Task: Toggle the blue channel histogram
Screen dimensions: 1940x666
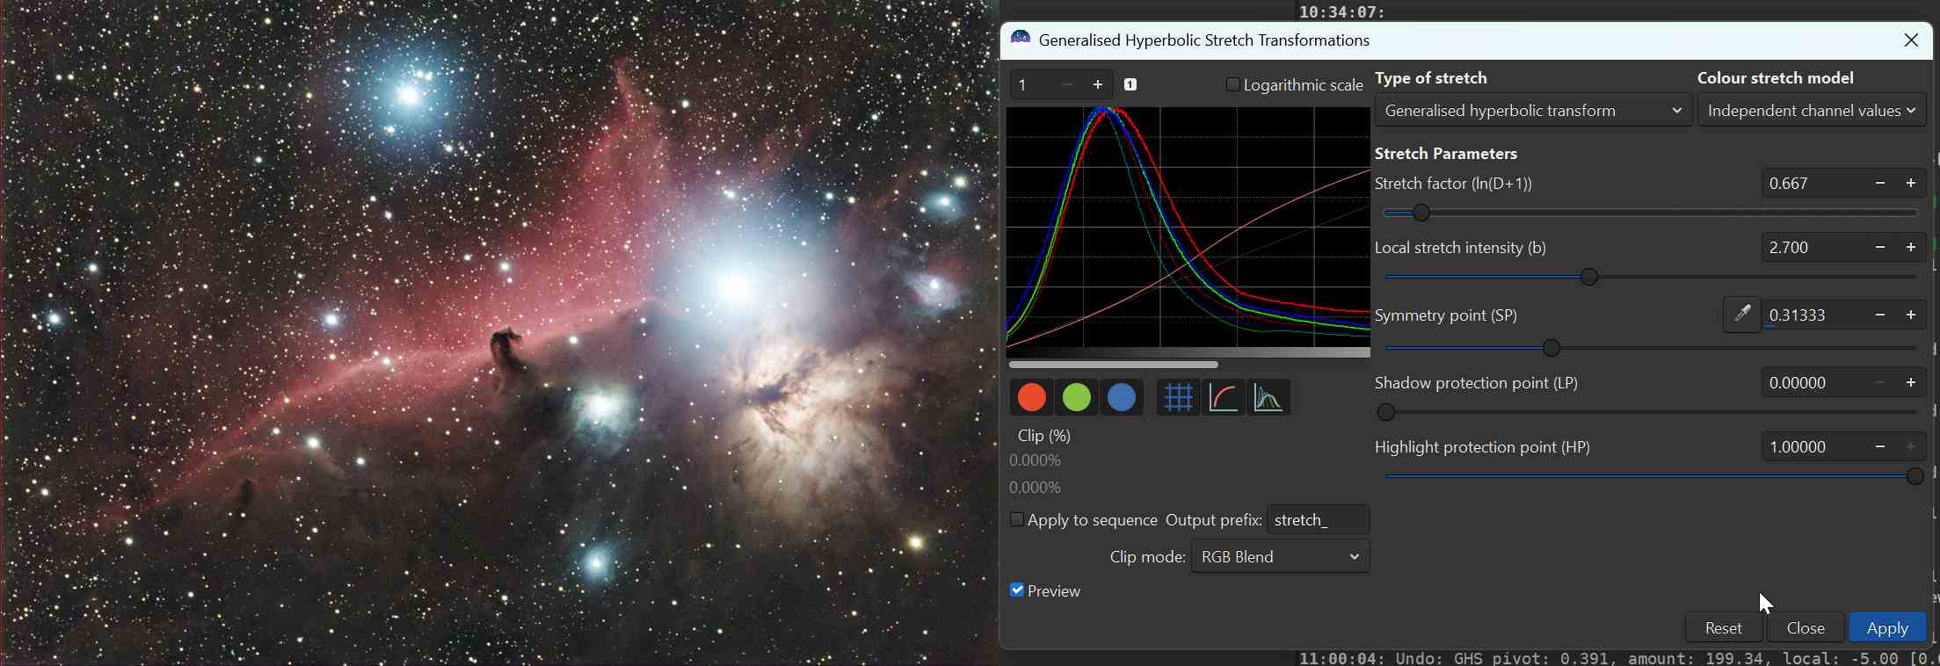Action: click(x=1122, y=398)
